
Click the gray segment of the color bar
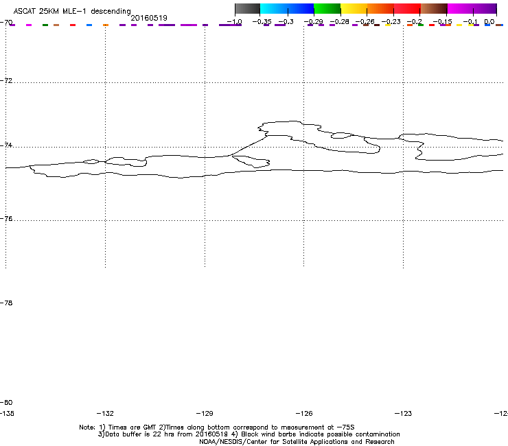[x=248, y=9]
